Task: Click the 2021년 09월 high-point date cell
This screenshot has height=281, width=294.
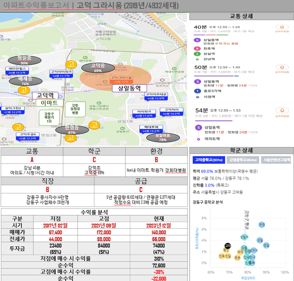Action: [x=104, y=225]
